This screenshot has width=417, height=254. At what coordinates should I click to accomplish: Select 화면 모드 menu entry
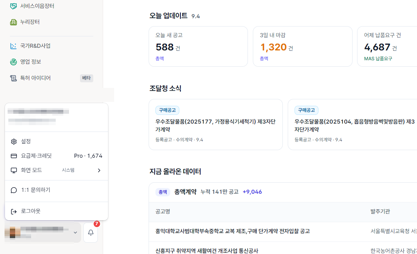56,170
